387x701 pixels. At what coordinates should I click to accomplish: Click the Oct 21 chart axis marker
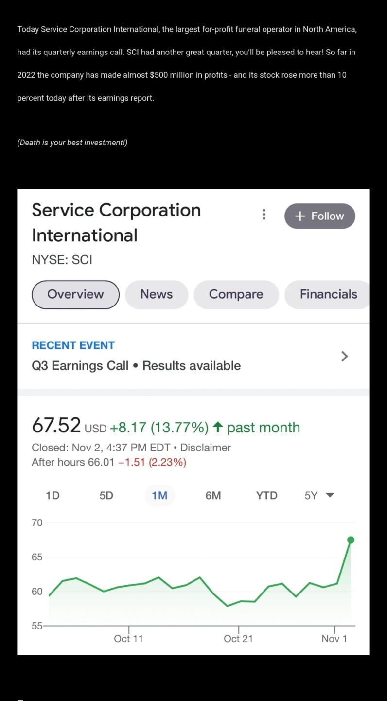(x=238, y=638)
